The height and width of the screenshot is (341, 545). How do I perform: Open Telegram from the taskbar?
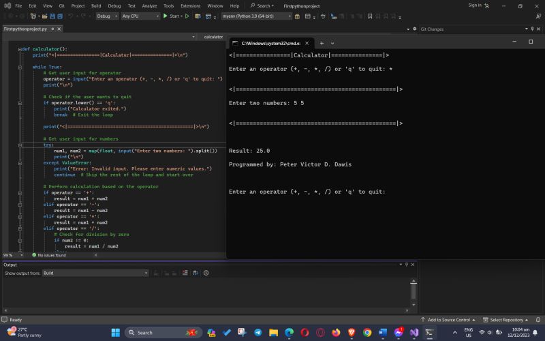click(258, 333)
